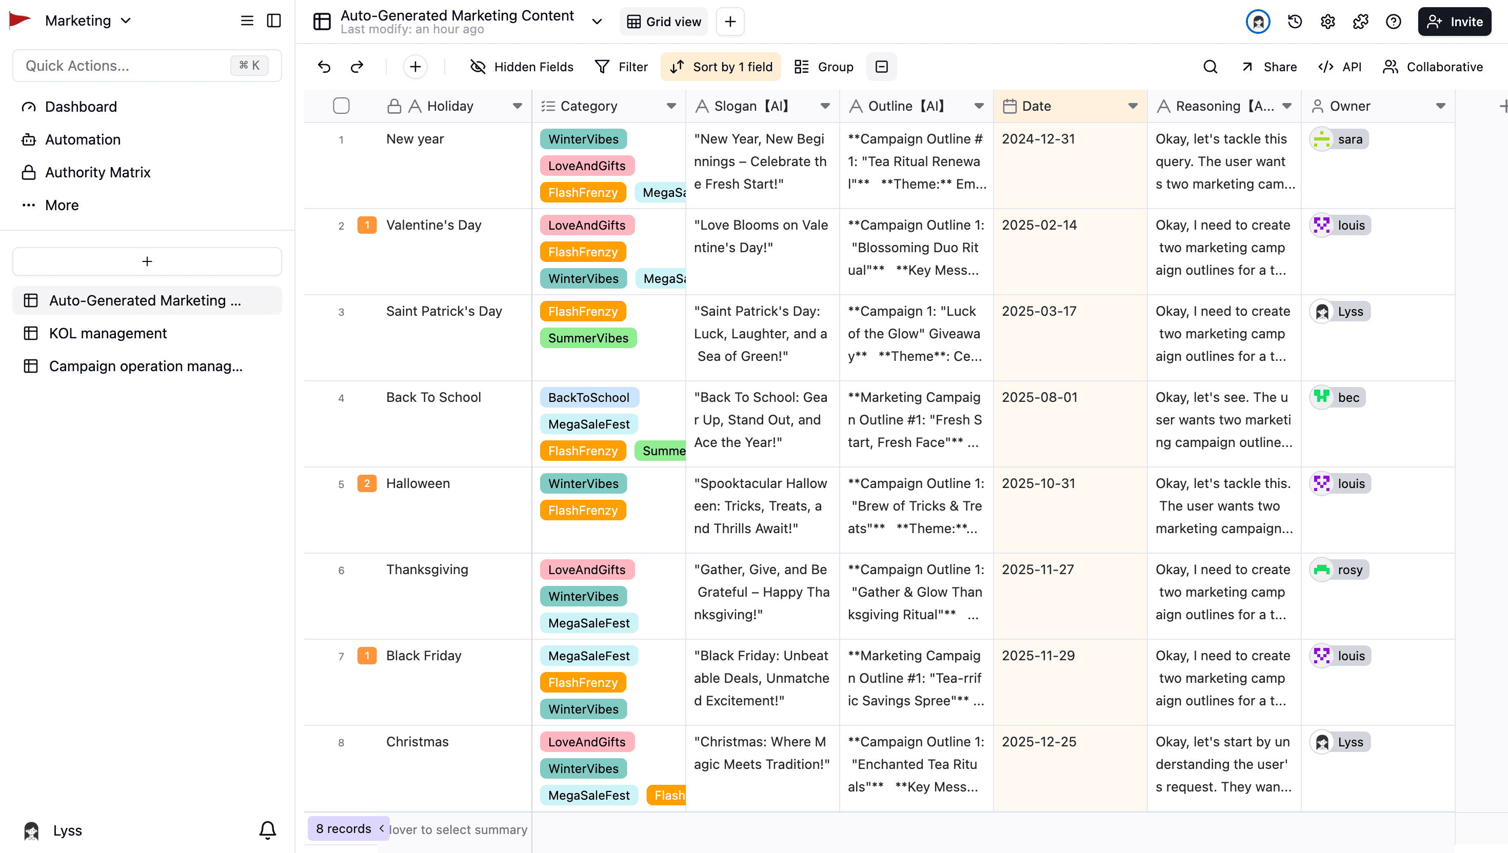Open the extensions puzzle icon

1360,22
